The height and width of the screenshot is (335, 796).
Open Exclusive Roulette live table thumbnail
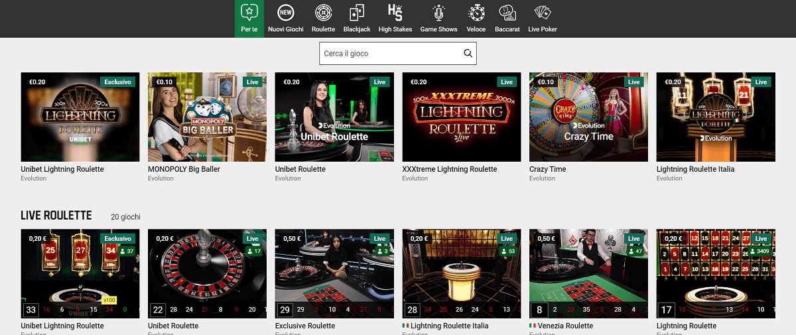click(334, 273)
